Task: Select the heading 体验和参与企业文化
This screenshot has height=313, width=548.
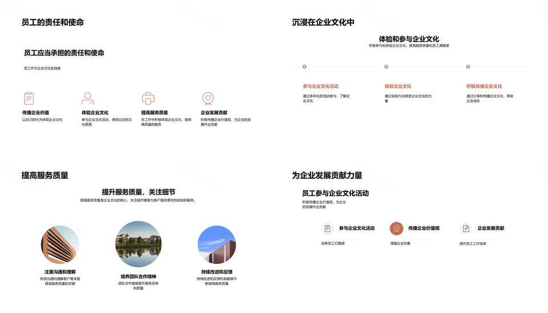Action: pos(409,39)
